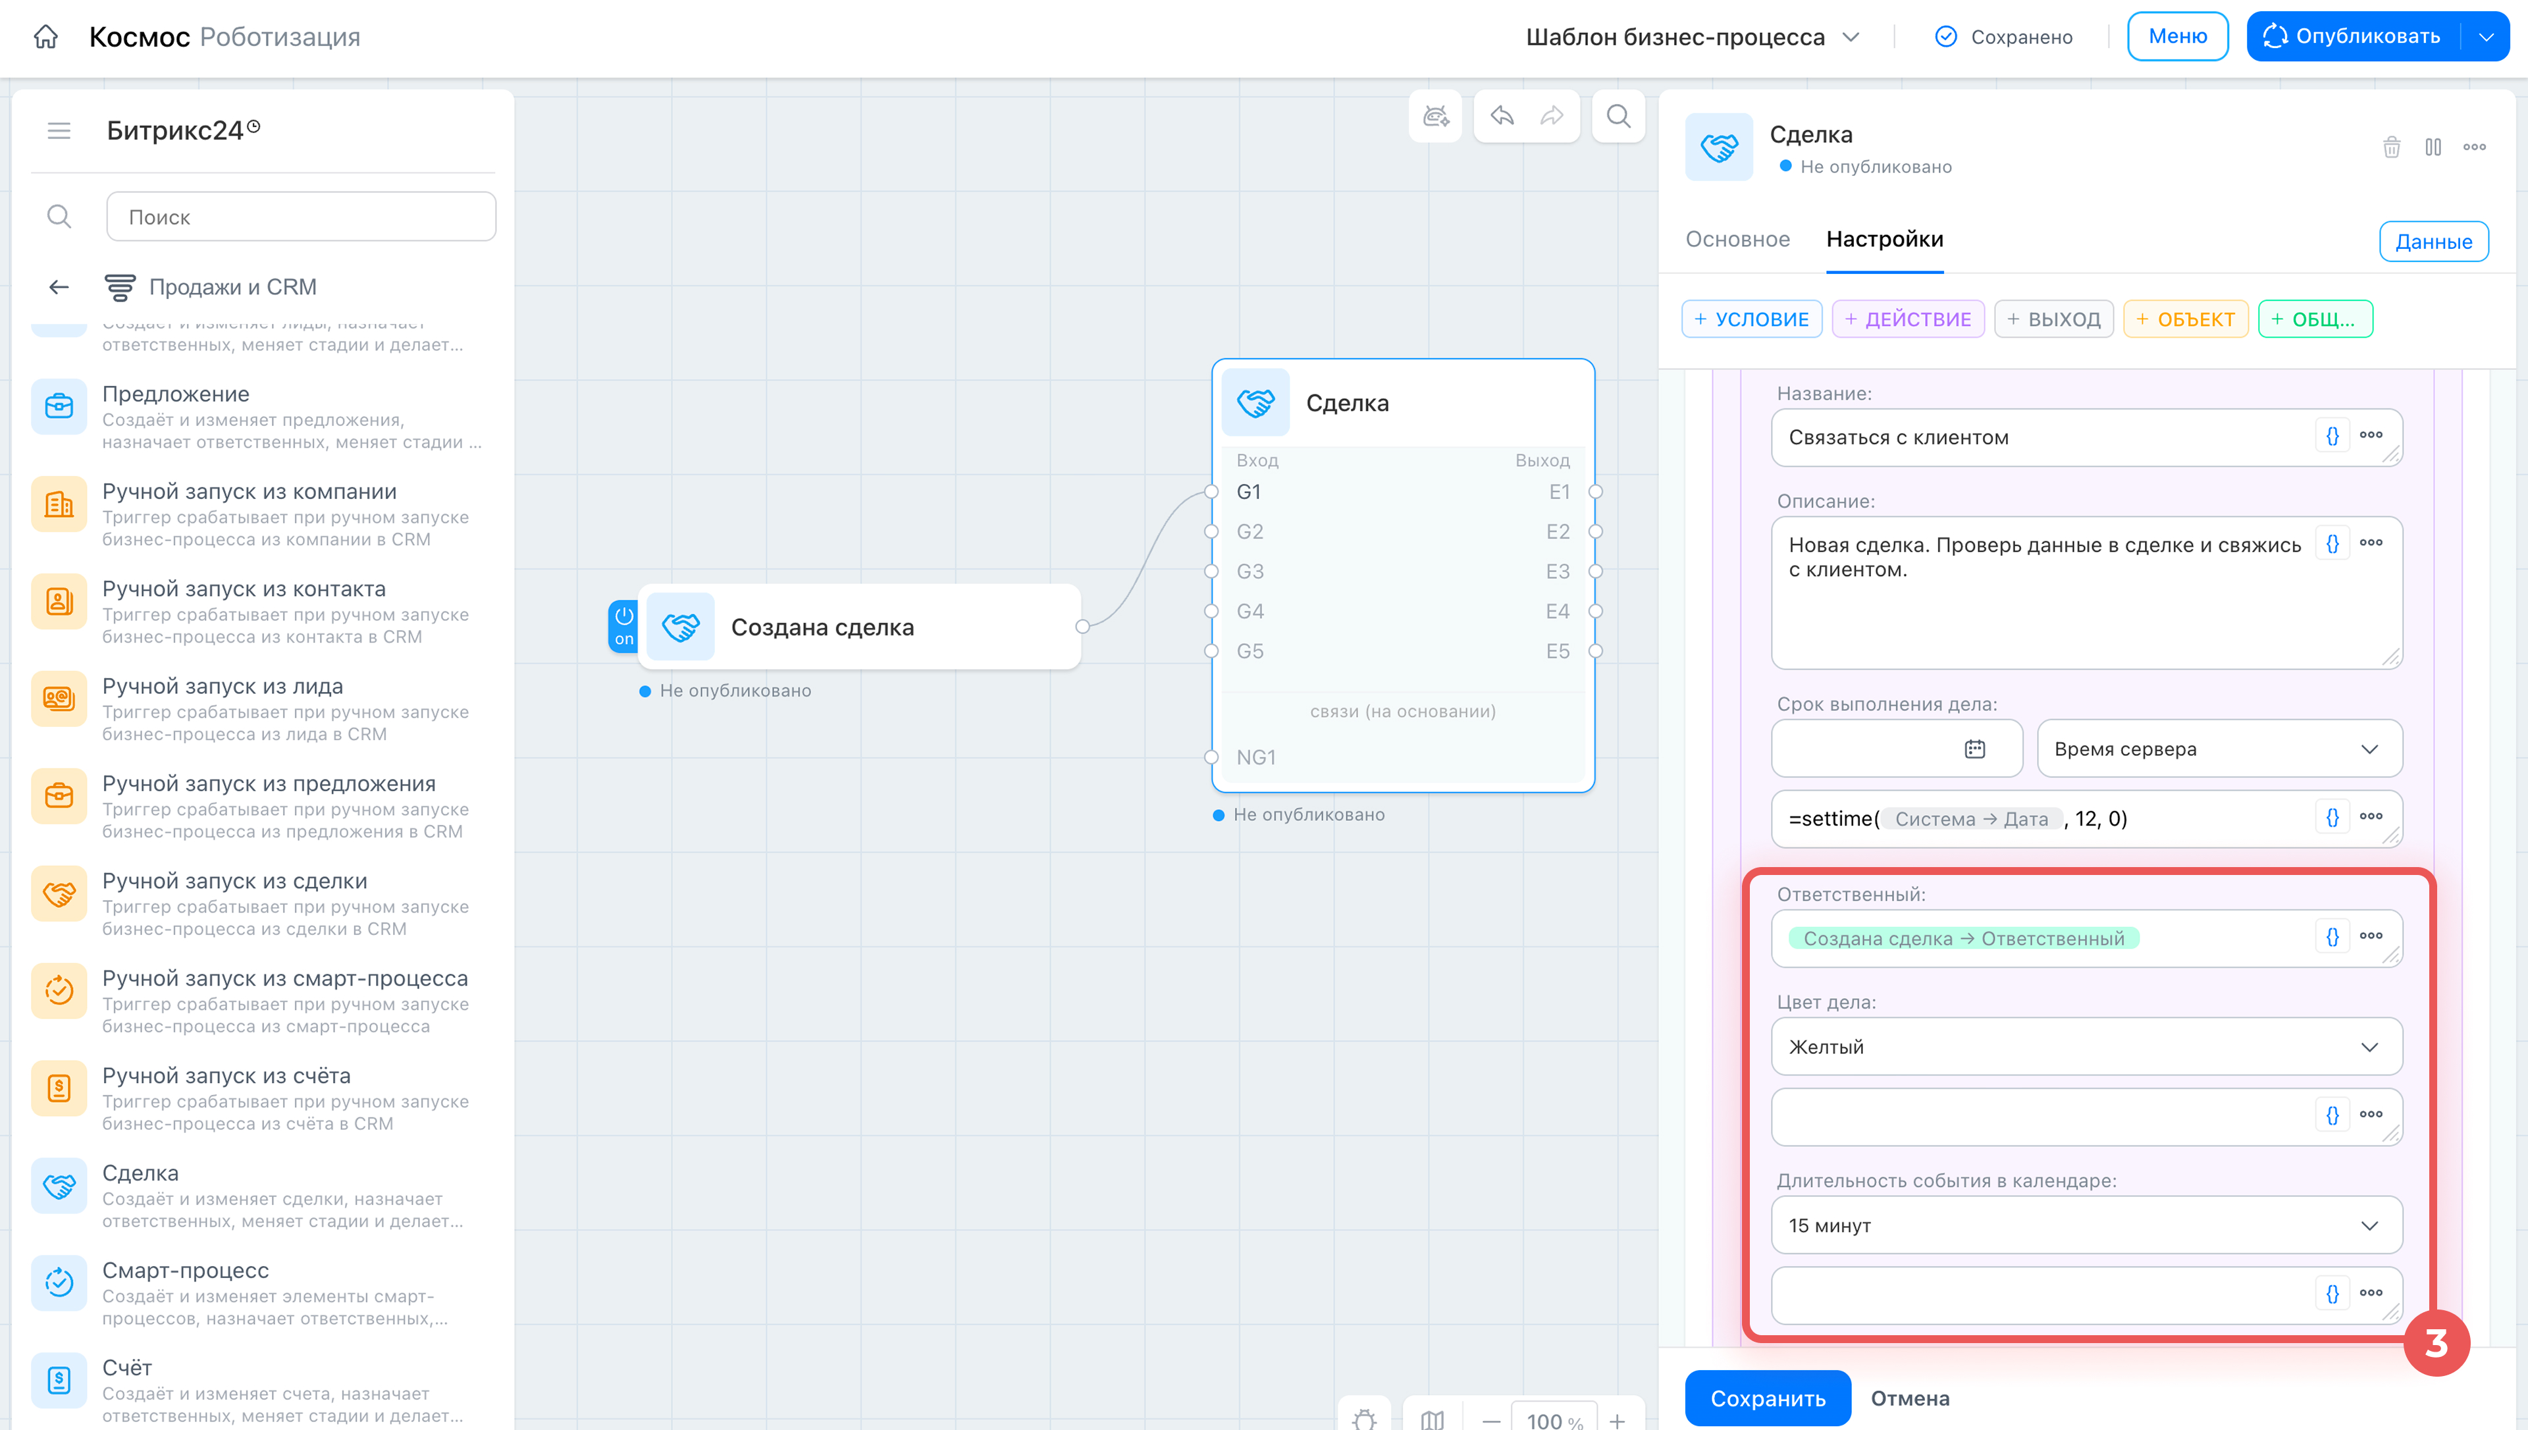
Task: Toggle the hamburger menu next to Битрикс24
Action: coord(59,130)
